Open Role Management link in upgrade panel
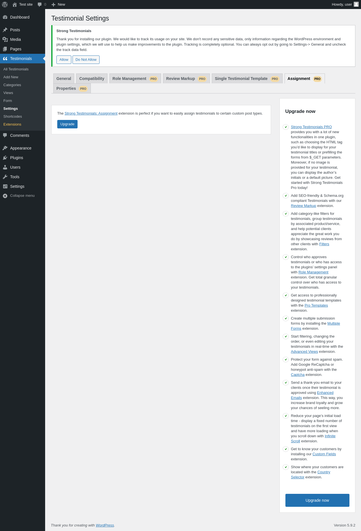 (x=313, y=272)
